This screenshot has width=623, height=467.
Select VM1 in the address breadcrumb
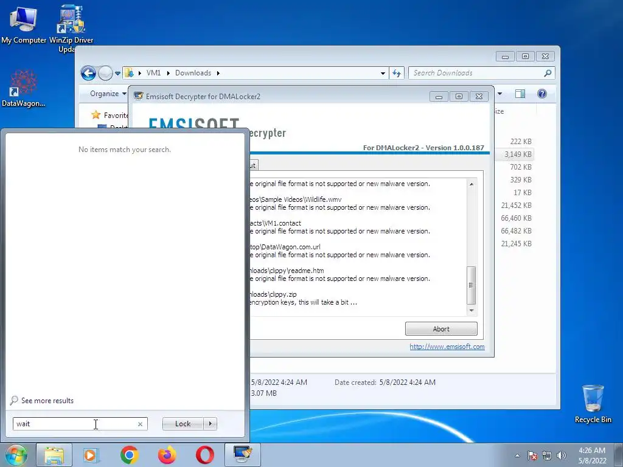pos(153,73)
